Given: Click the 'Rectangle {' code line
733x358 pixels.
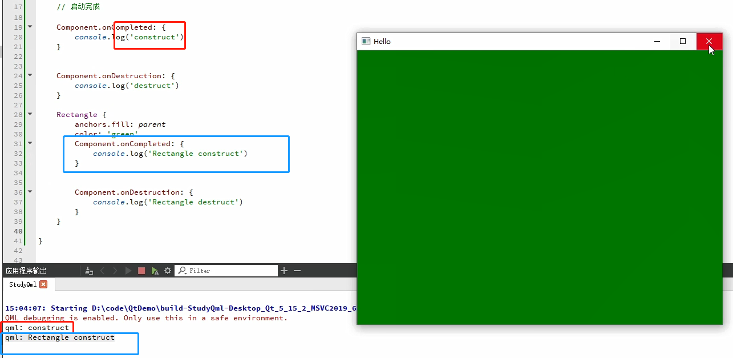Looking at the screenshot, I should click(x=82, y=115).
